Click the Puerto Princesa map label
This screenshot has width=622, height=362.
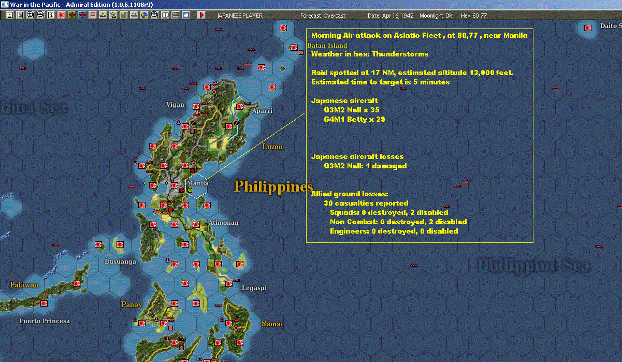(x=45, y=321)
